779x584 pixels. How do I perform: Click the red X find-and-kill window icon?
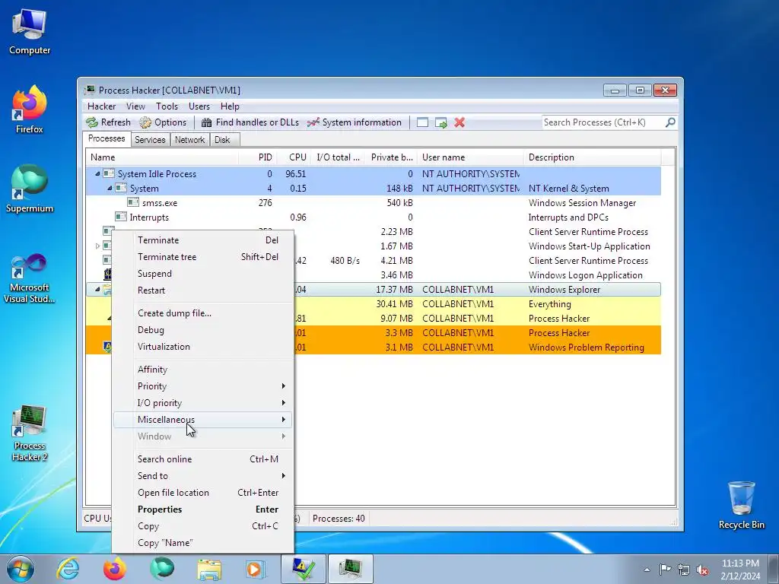(459, 122)
